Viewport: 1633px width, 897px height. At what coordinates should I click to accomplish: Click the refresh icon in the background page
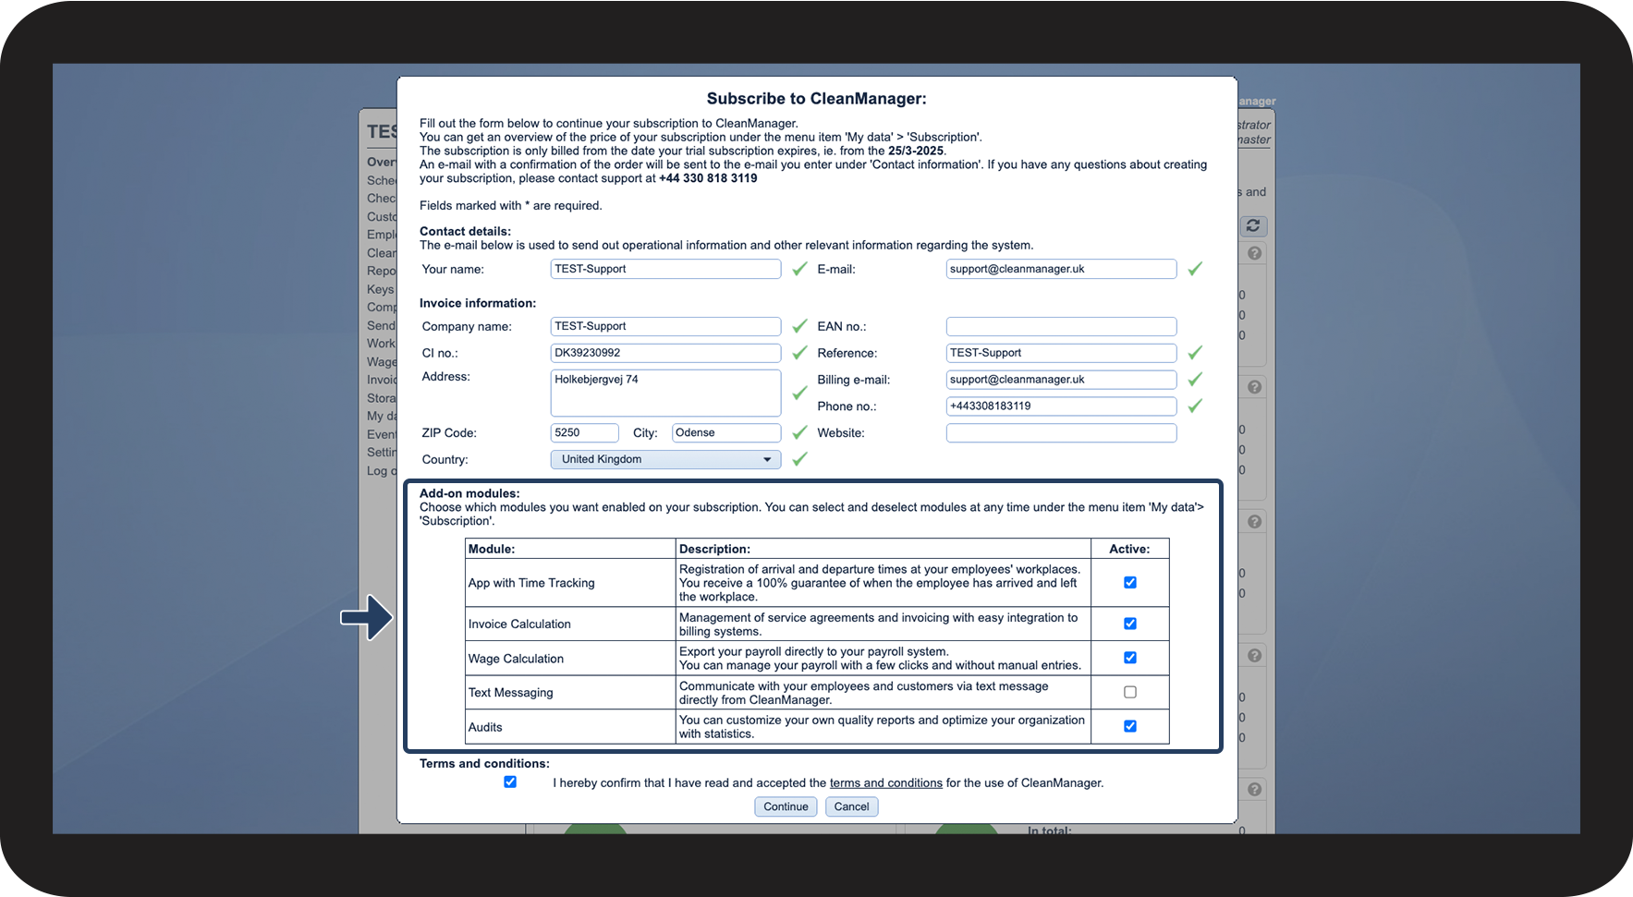point(1253,225)
